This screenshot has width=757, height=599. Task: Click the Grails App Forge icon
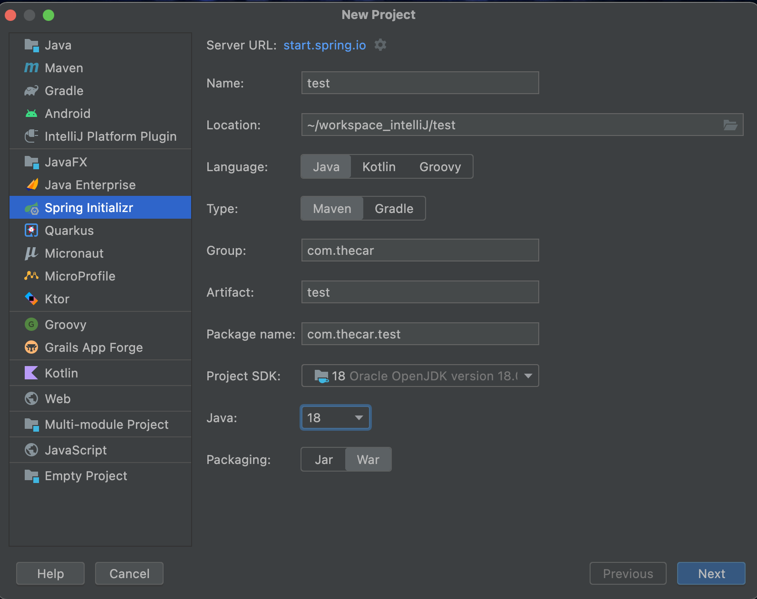(x=31, y=348)
